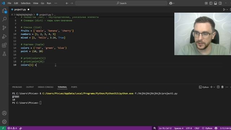Toggle the bottom panel visibility
Screen dimensions: 231x130
coord(215,3)
